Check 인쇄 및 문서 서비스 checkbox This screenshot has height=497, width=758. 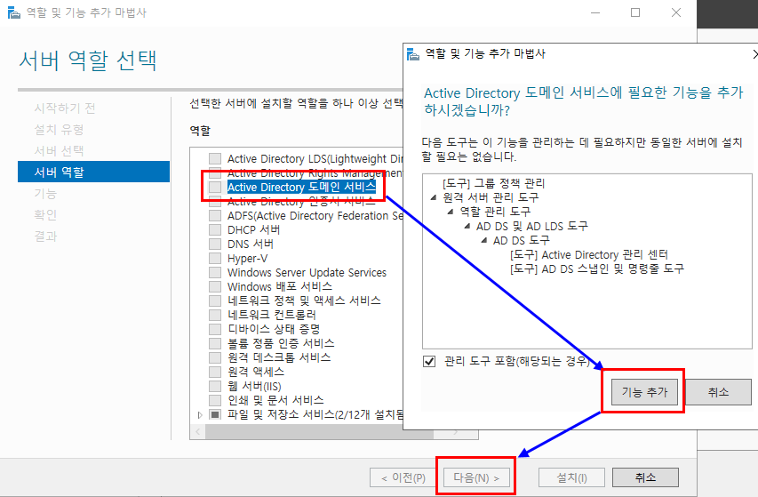tap(215, 400)
